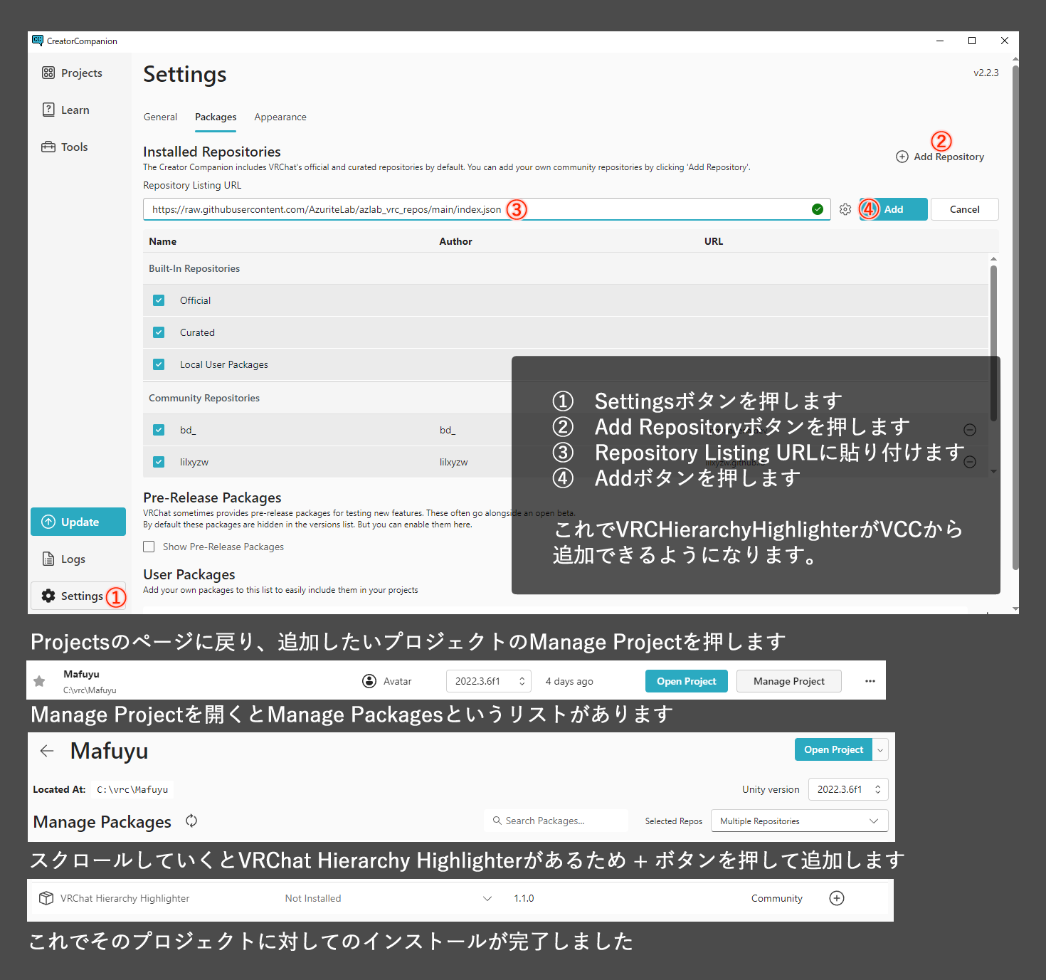Change Mafuyu project row Unity version stepper
Image resolution: width=1046 pixels, height=980 pixels.
point(522,681)
